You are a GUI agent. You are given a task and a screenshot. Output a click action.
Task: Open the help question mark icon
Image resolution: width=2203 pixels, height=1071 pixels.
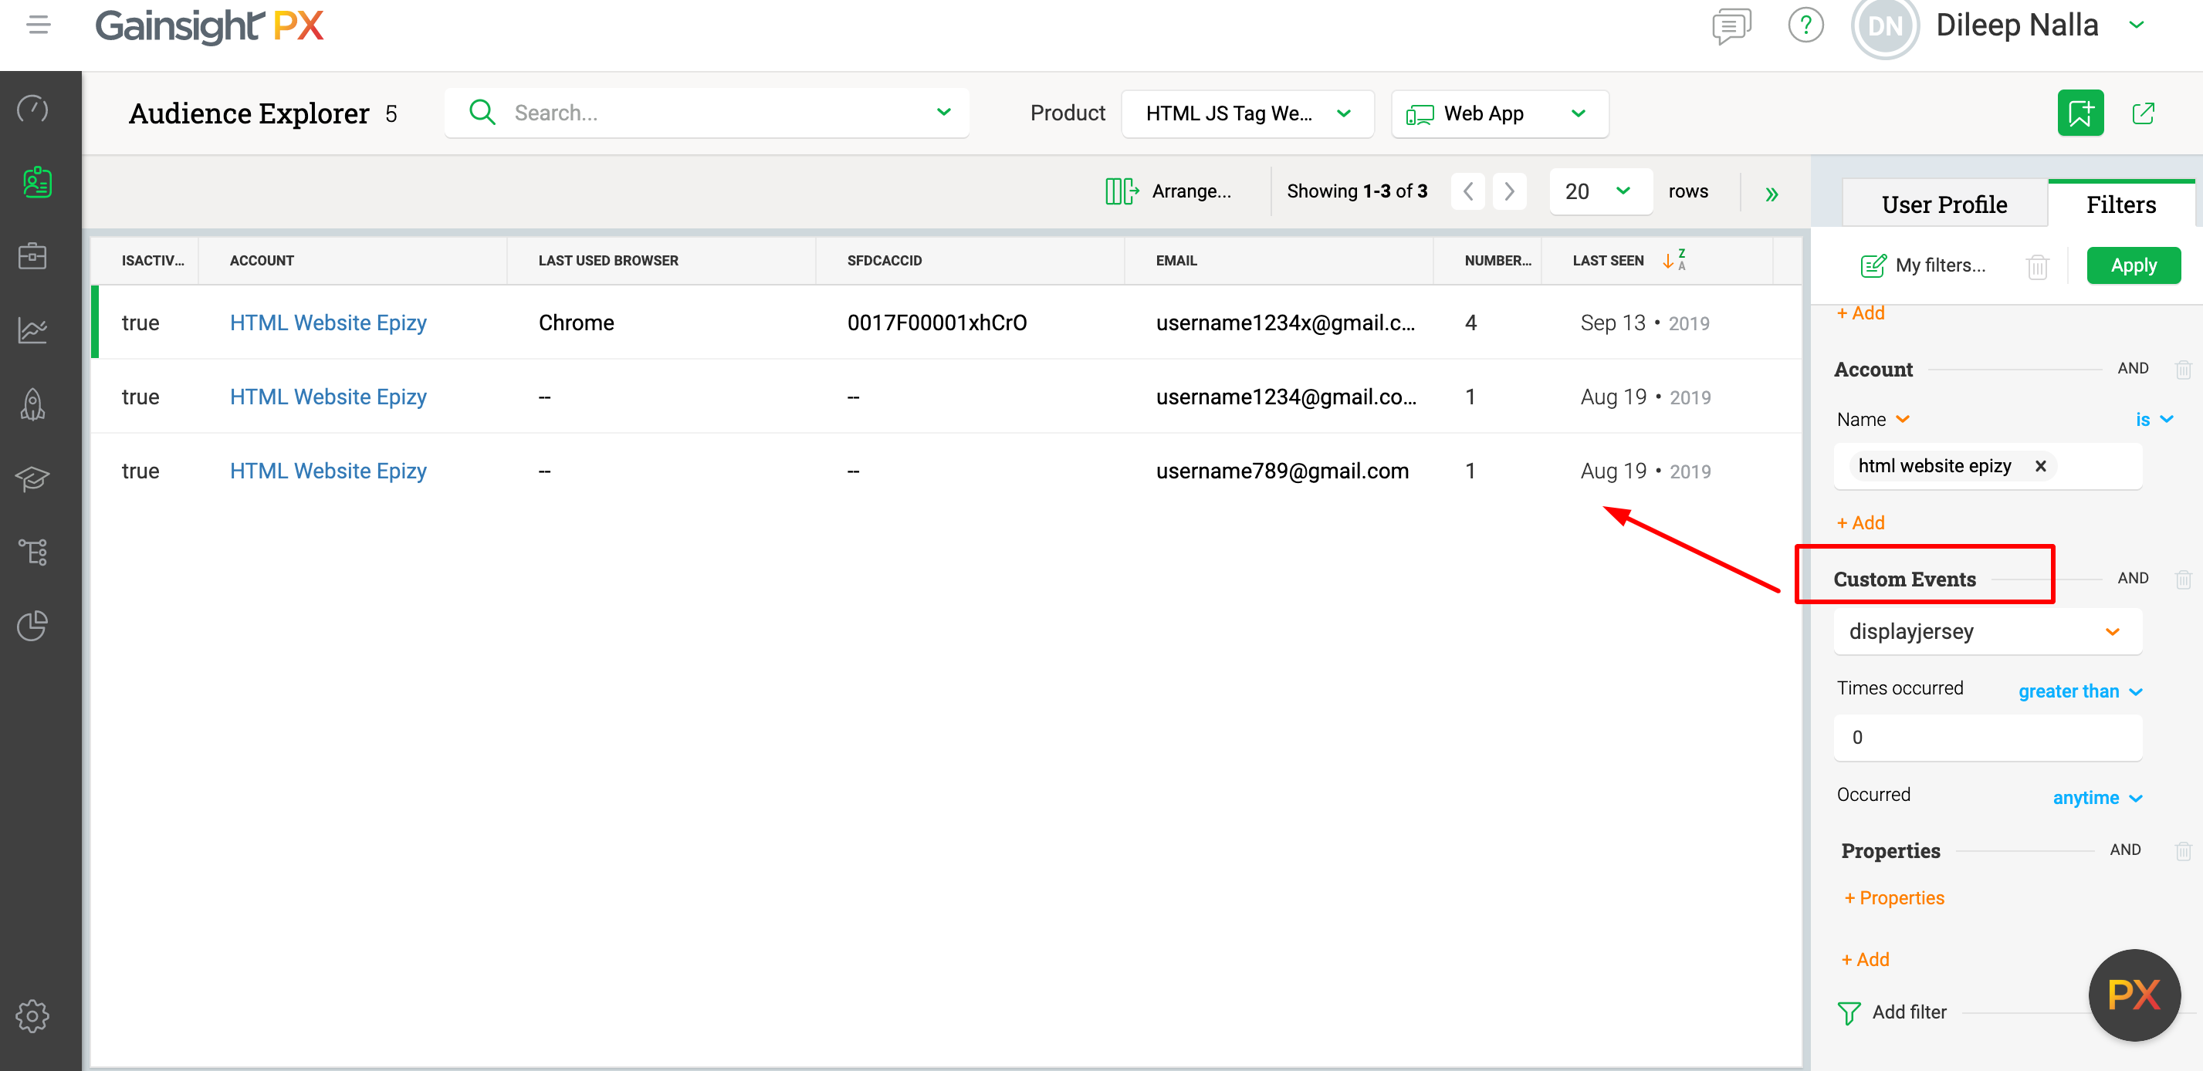[1805, 25]
